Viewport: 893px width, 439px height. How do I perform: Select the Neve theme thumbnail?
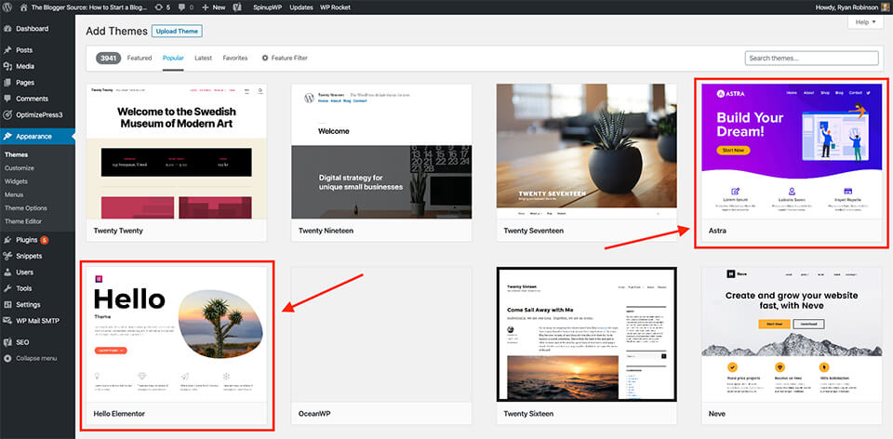(792, 334)
